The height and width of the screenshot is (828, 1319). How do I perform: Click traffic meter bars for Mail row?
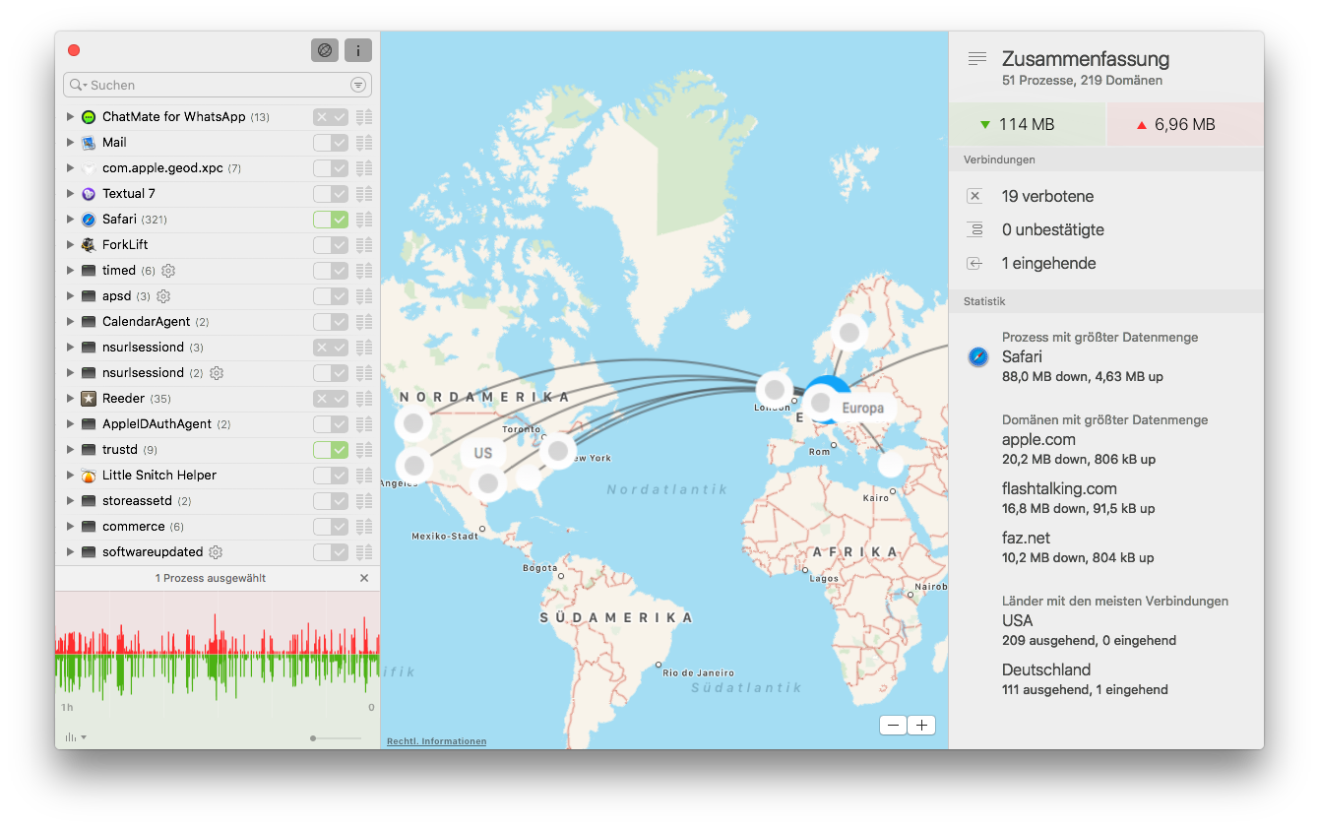(x=364, y=143)
